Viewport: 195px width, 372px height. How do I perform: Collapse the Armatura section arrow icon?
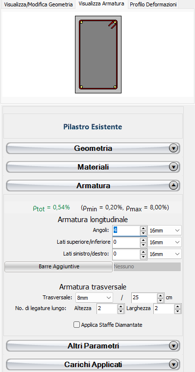pos(173,186)
